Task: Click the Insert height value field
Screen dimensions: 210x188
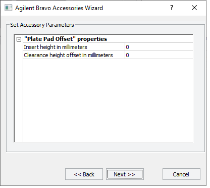Action: click(159, 47)
